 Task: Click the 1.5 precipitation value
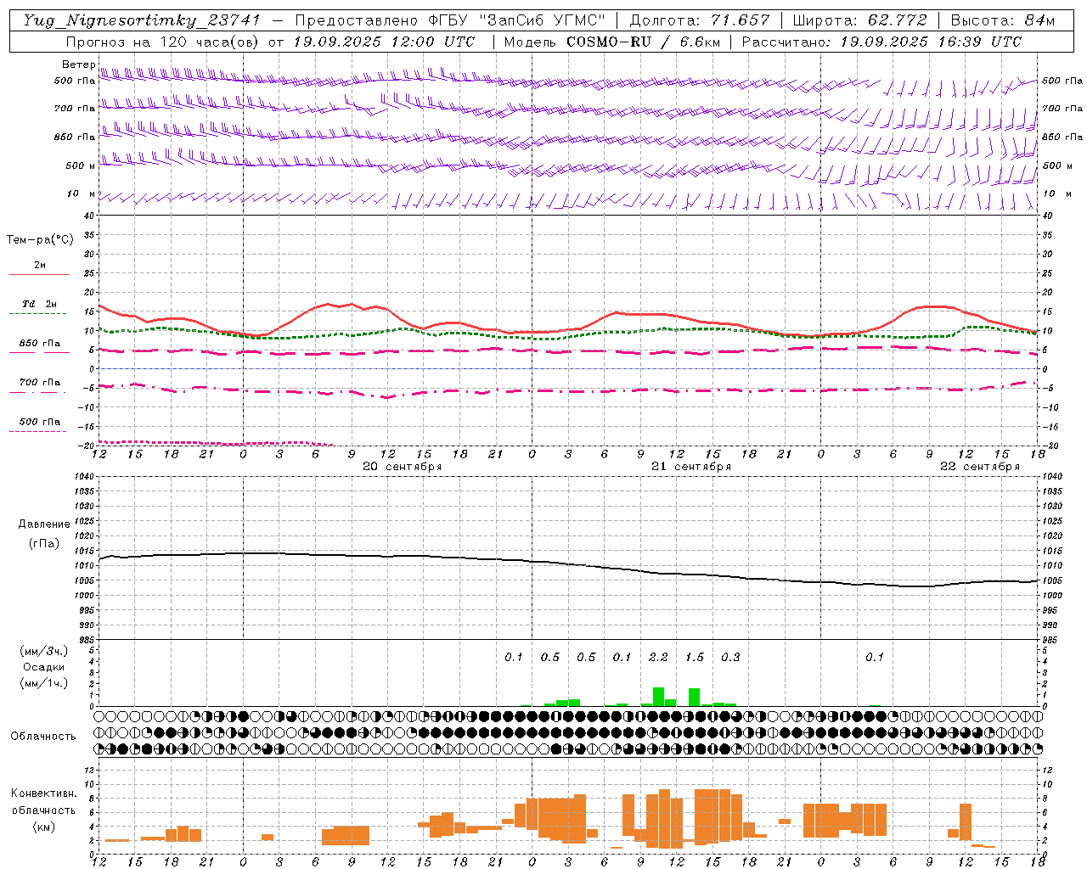pos(695,657)
